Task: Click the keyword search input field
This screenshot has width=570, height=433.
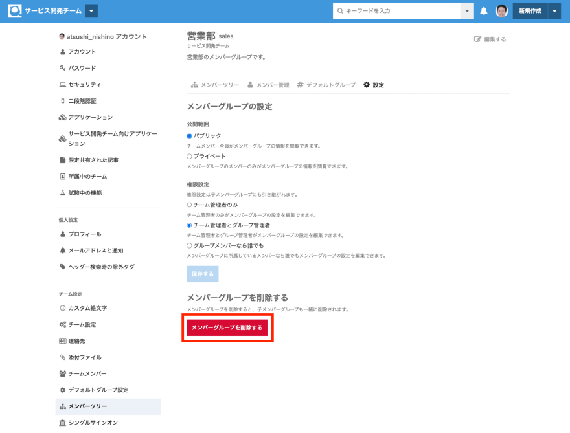Action: tap(396, 11)
